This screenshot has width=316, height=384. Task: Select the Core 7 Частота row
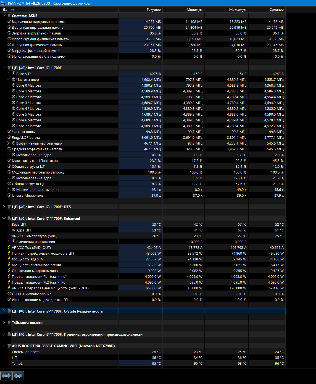(x=143, y=126)
